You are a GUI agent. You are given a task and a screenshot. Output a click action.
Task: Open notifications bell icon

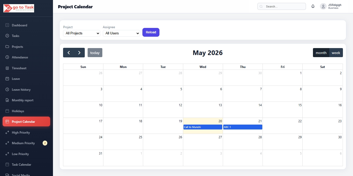coord(313,6)
